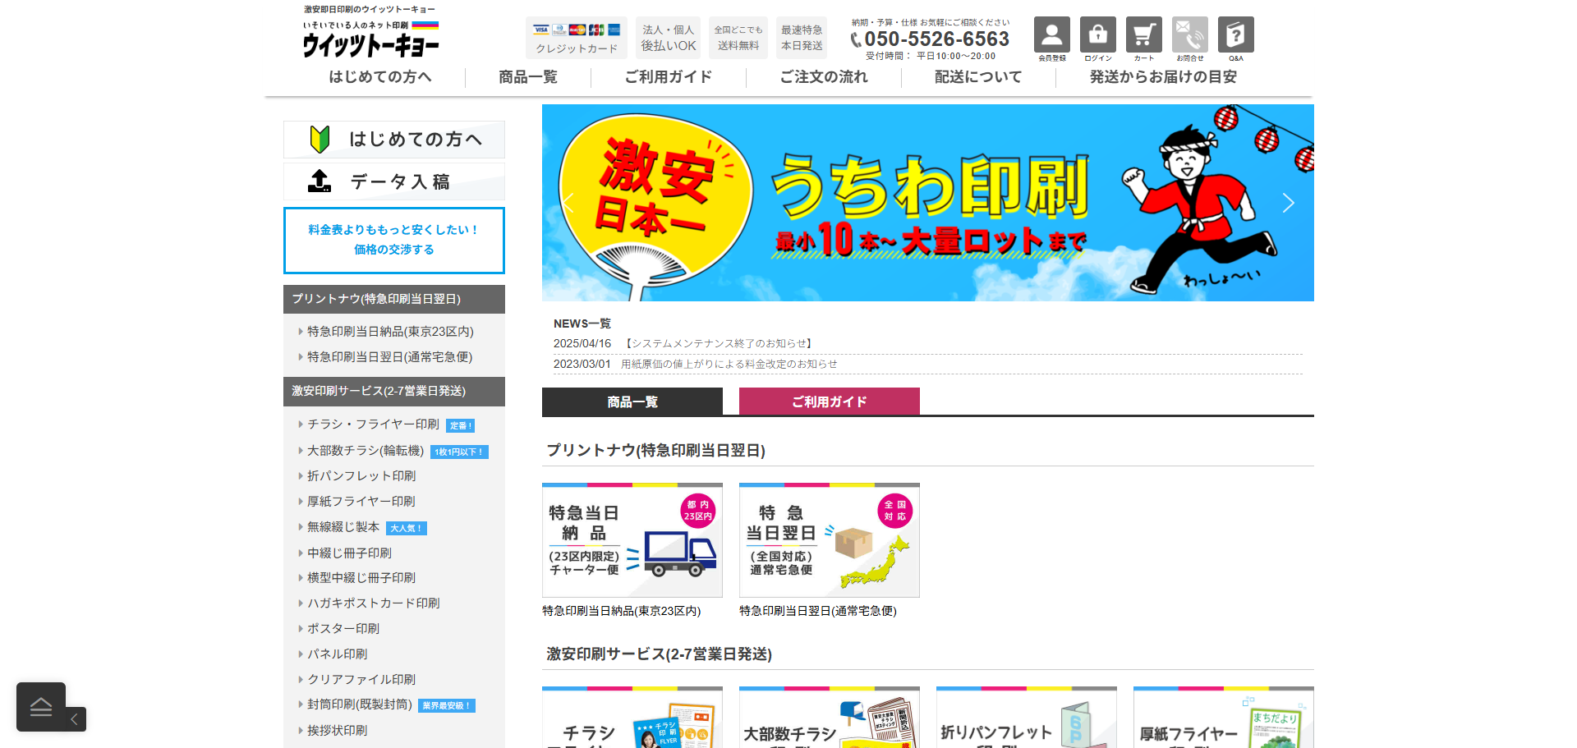Go to previous banner slide arrow

[568, 203]
